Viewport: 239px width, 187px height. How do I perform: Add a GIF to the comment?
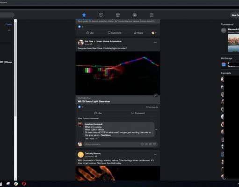(x=151, y=144)
